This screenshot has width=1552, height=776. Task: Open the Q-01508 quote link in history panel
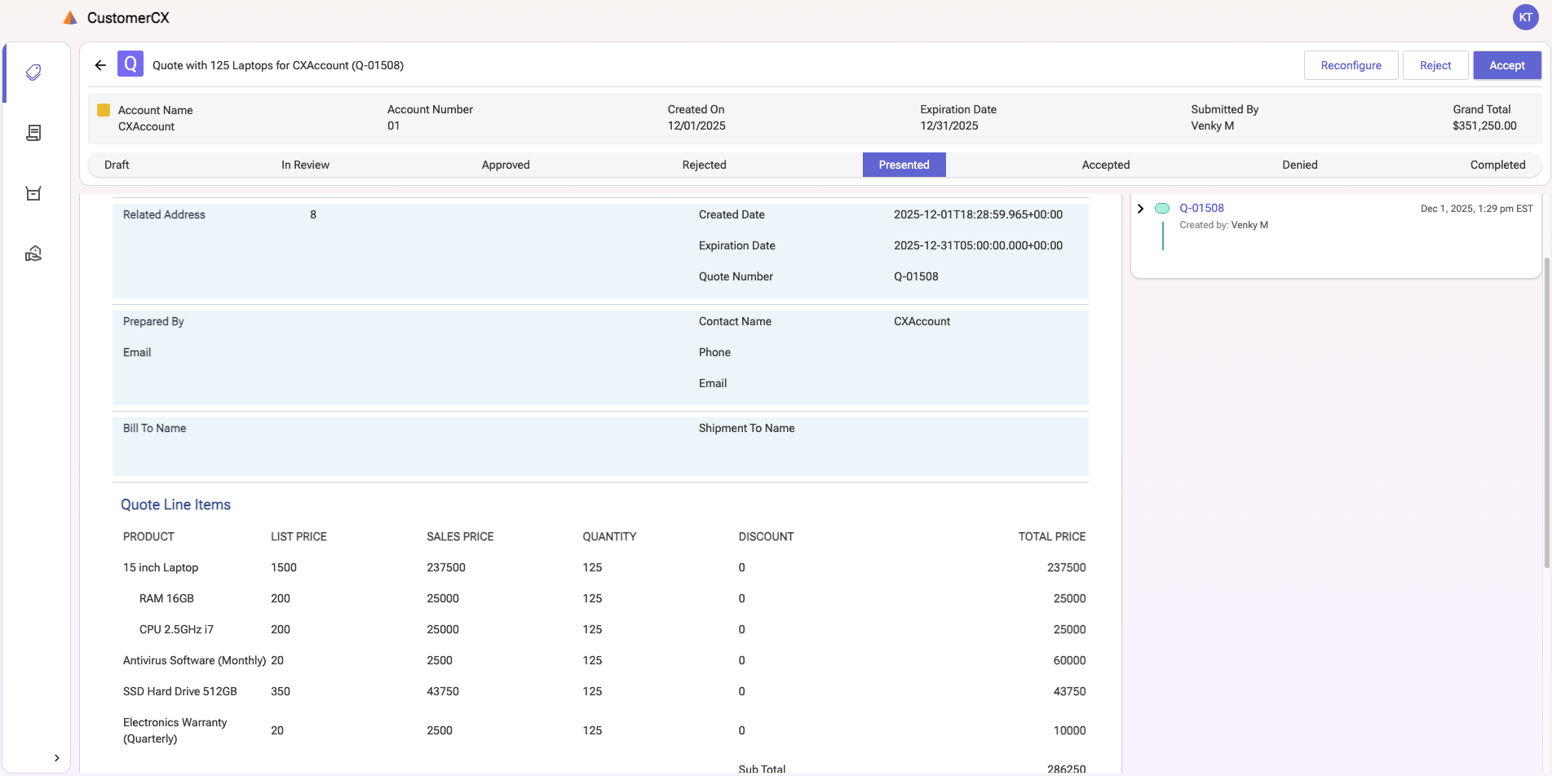pyautogui.click(x=1201, y=208)
